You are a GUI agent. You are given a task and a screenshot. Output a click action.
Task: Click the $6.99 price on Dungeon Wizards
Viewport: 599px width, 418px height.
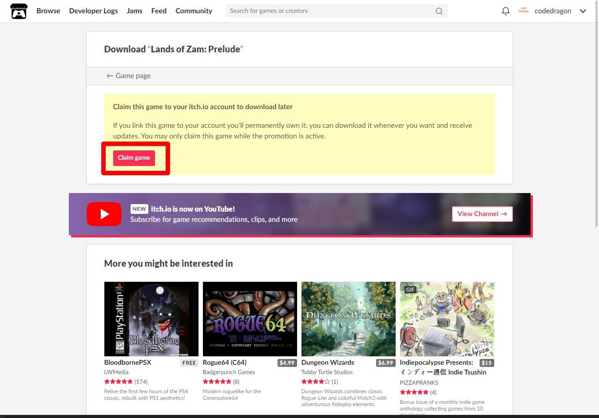point(386,363)
